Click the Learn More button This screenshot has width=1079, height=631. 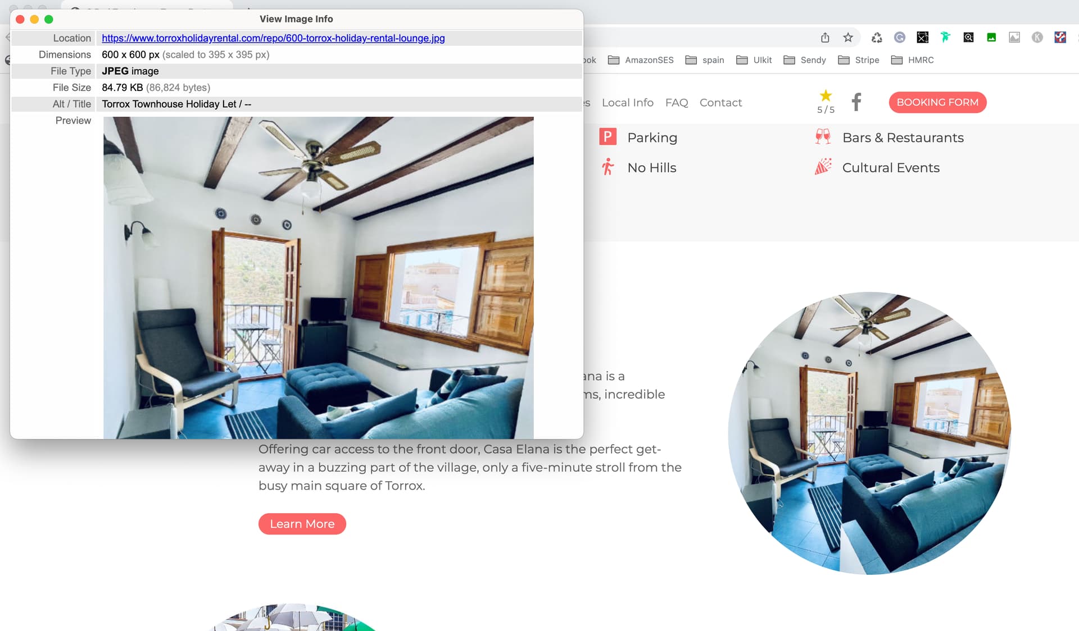coord(302,524)
